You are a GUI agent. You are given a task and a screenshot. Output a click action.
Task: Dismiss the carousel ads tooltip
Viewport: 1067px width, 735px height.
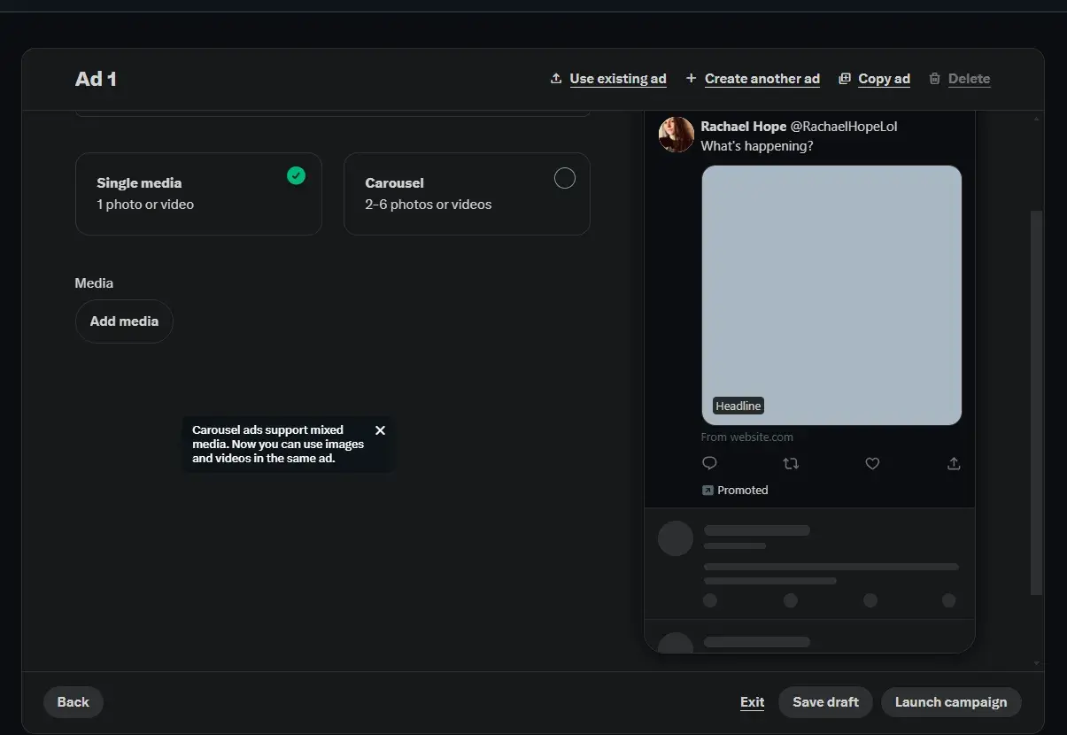coord(380,430)
